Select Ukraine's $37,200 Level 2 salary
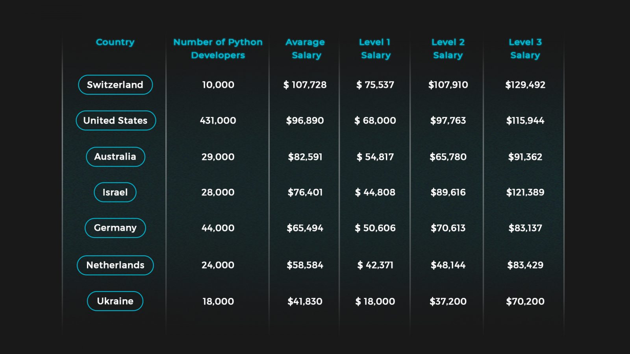This screenshot has height=354, width=630. click(448, 301)
